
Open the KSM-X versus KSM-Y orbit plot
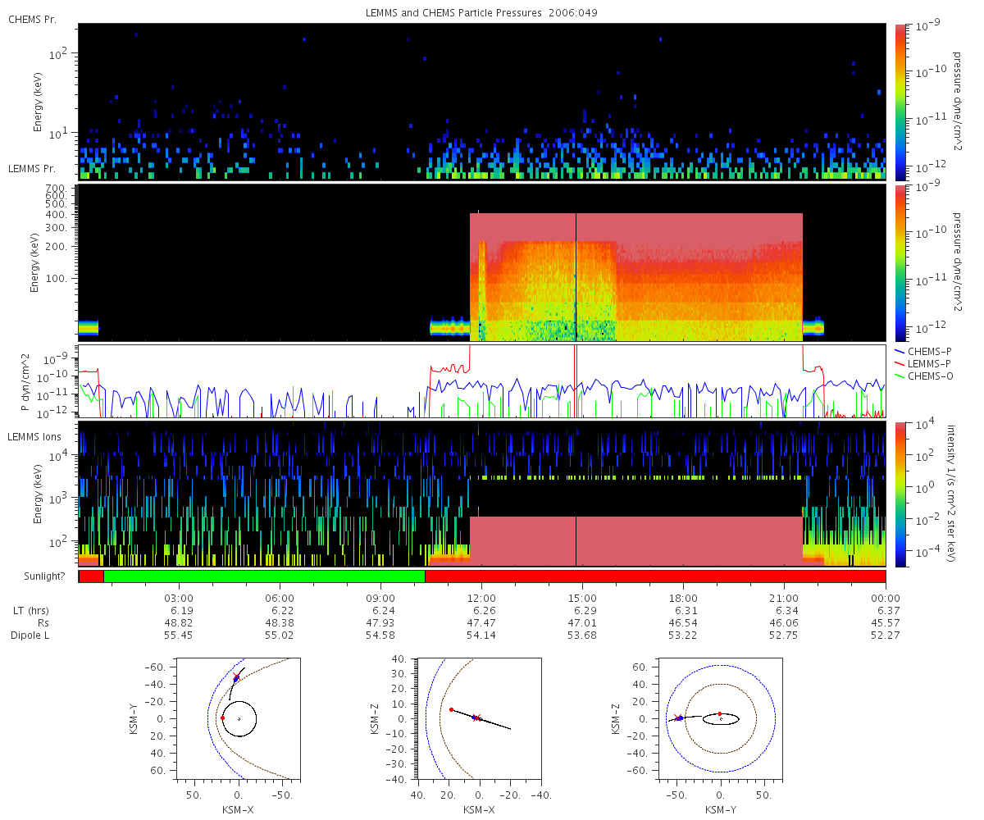tap(238, 718)
